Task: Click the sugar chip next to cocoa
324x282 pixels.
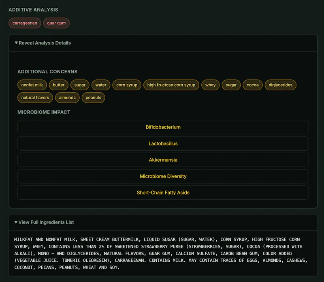Action: [231, 85]
